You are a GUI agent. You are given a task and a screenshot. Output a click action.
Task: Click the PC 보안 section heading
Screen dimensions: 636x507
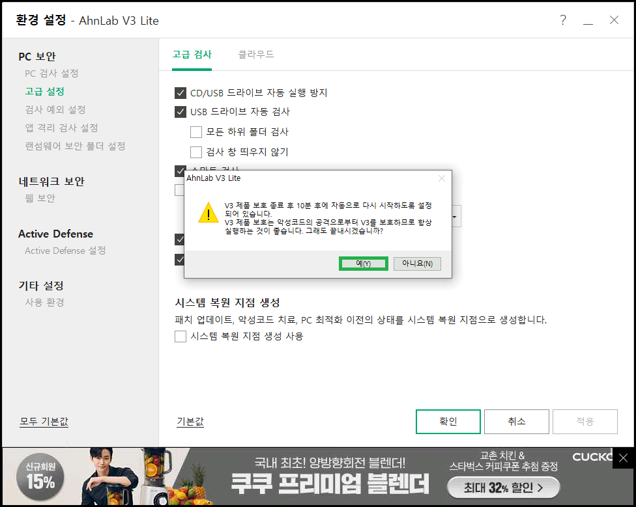37,56
